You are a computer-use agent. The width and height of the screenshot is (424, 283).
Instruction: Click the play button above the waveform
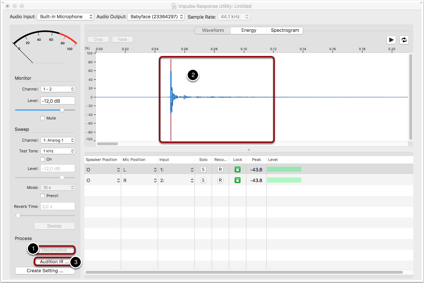tap(391, 40)
